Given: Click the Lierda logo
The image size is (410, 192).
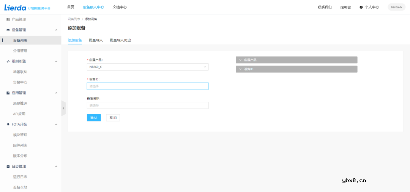Looking at the screenshot, I should click(x=15, y=7).
